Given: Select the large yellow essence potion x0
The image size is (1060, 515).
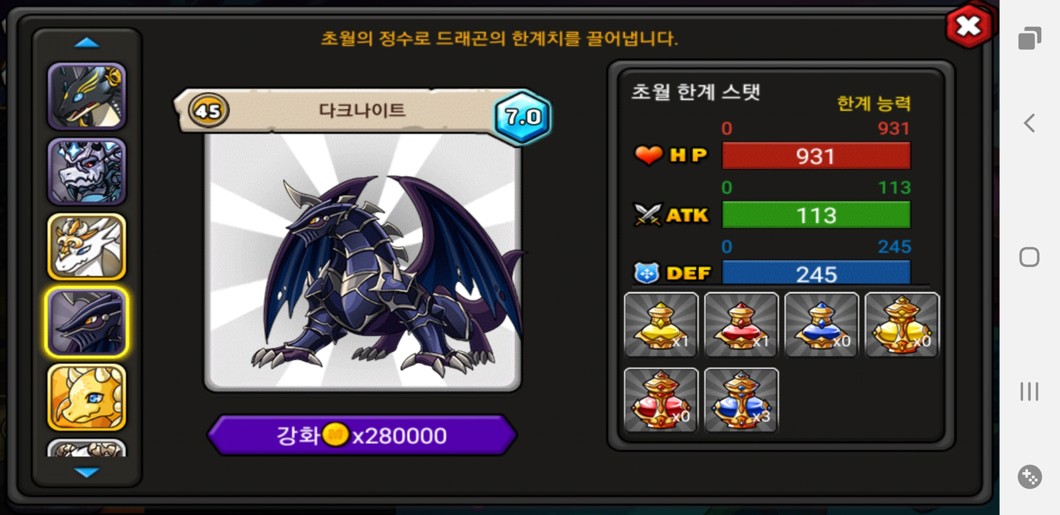Looking at the screenshot, I should 902,325.
